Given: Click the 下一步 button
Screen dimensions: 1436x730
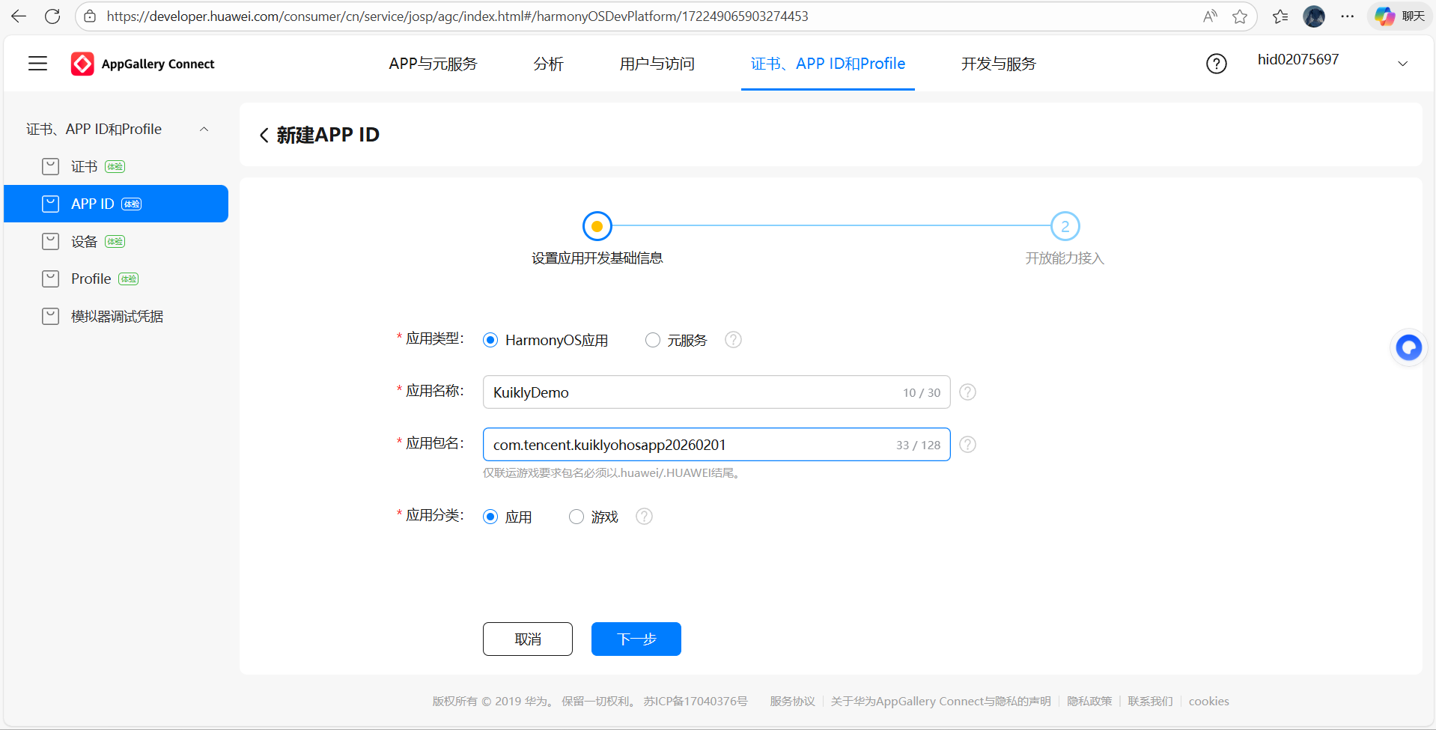Looking at the screenshot, I should (636, 639).
